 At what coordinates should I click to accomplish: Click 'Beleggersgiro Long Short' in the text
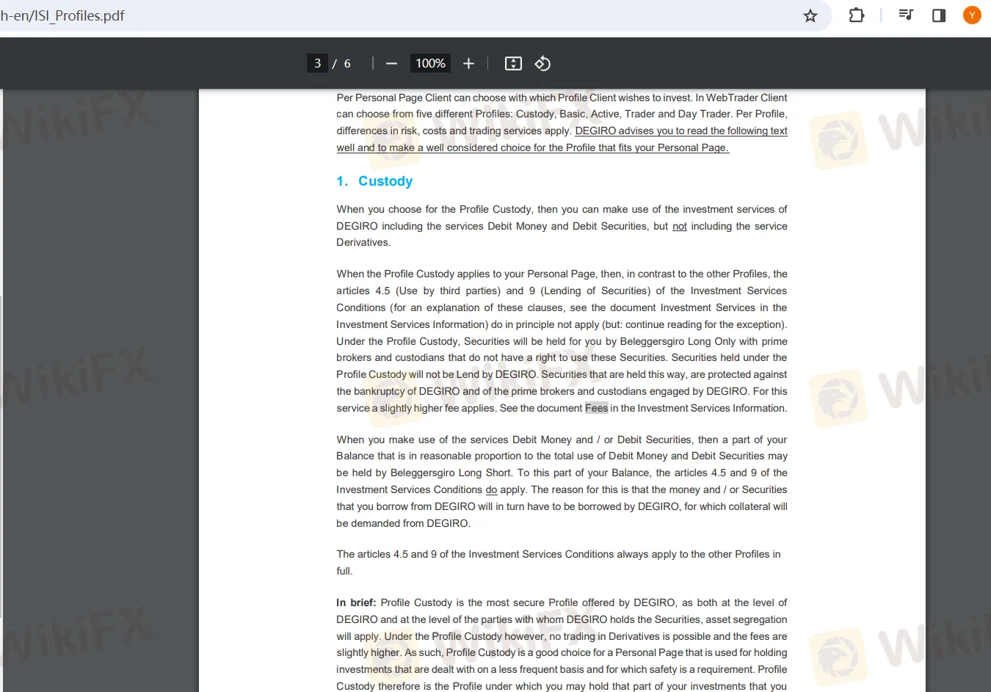451,473
